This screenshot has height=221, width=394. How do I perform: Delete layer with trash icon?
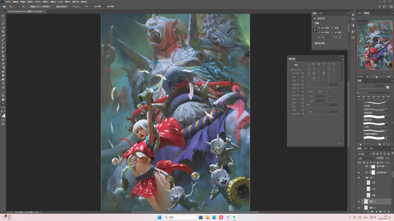388,211
